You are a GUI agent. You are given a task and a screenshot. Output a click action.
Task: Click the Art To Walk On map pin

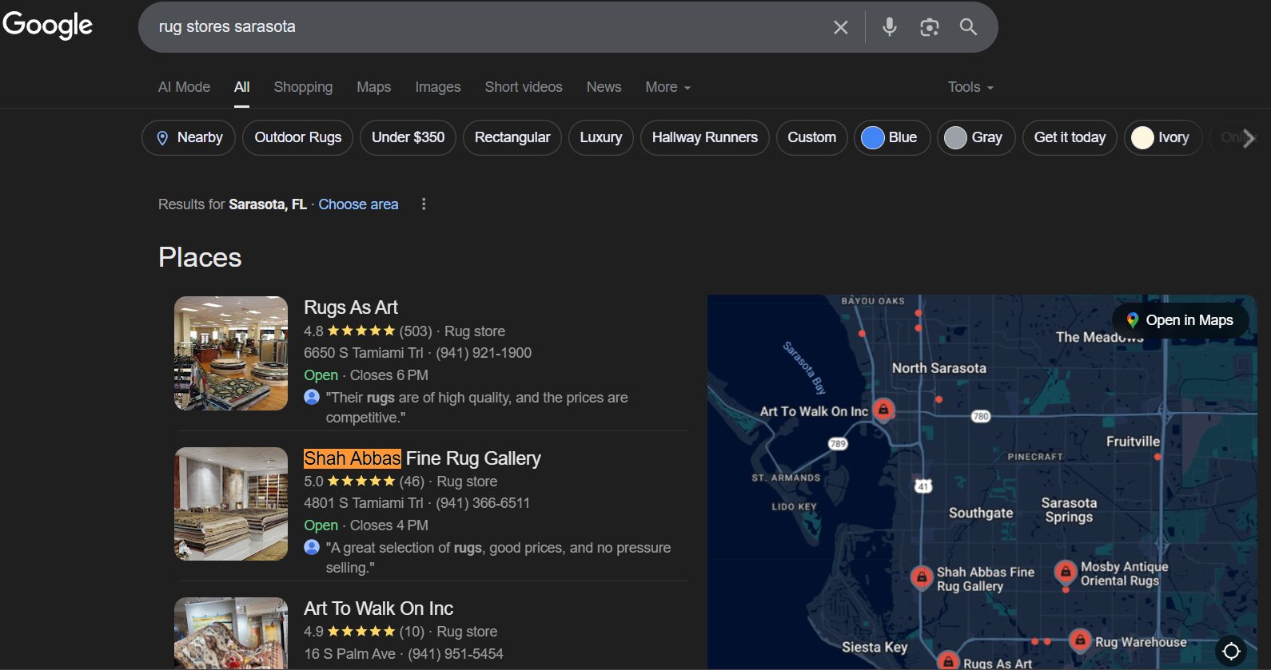[883, 410]
